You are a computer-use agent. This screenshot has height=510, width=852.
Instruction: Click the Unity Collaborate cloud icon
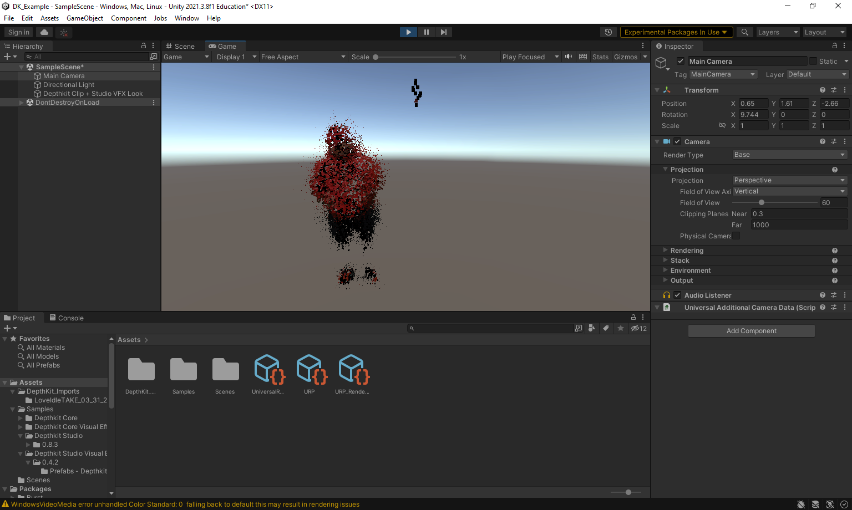click(x=44, y=32)
